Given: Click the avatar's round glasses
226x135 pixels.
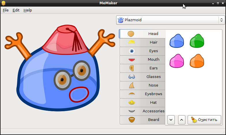Looking at the screenshot, I should click(x=72, y=75).
